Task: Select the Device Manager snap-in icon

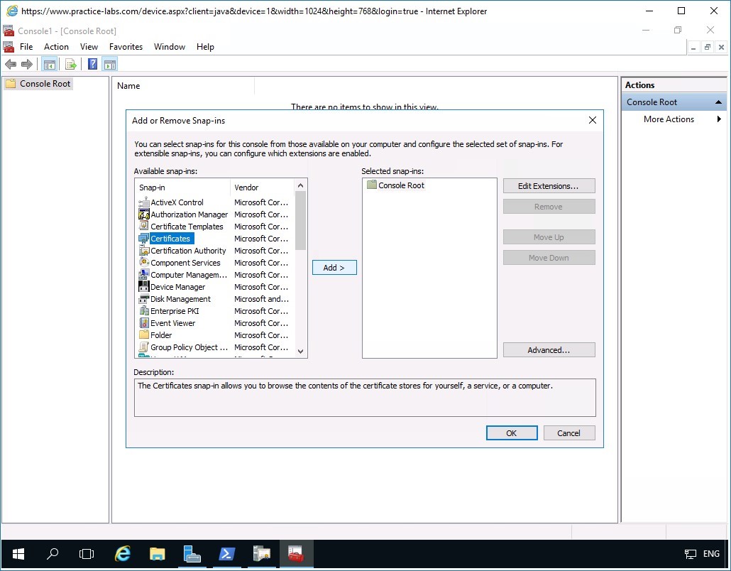Action: pos(145,286)
